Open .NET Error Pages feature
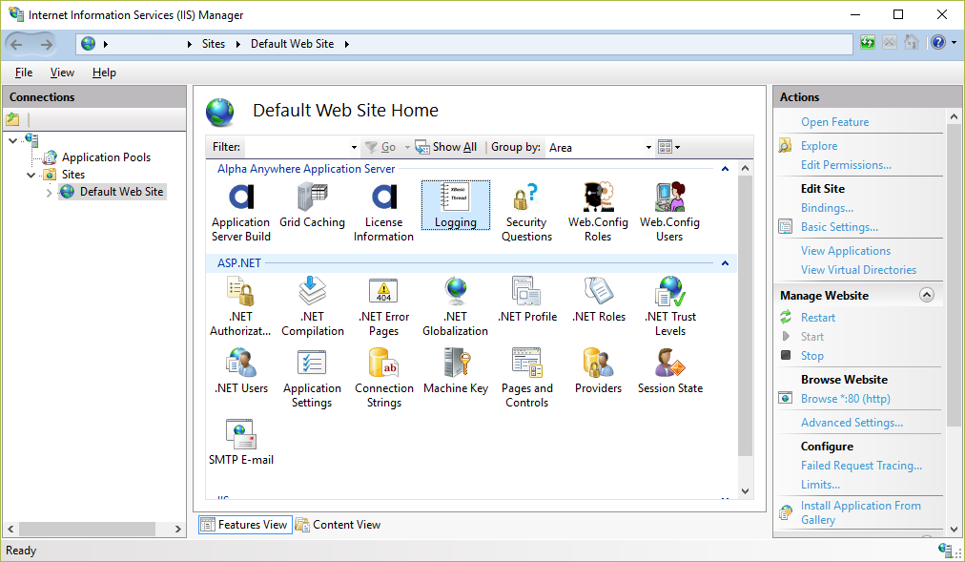 coord(383,306)
